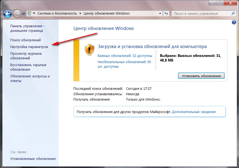The image size is (239, 168).
Task: Click 'Получить обновления для других продуктов Майкрософт.'
Action: click(124, 112)
